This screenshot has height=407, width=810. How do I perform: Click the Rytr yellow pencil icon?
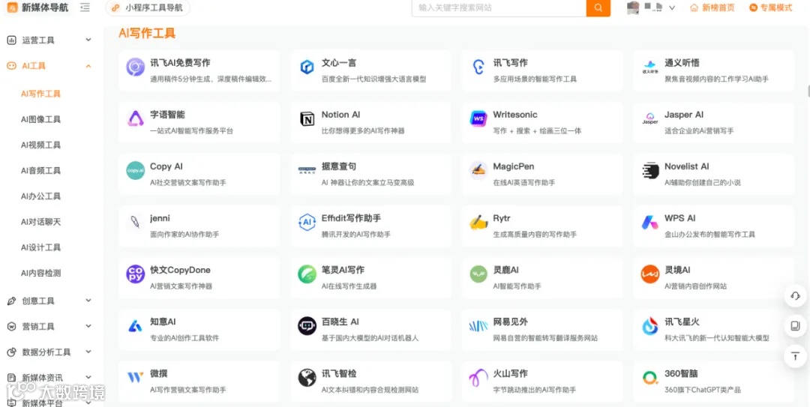(478, 222)
